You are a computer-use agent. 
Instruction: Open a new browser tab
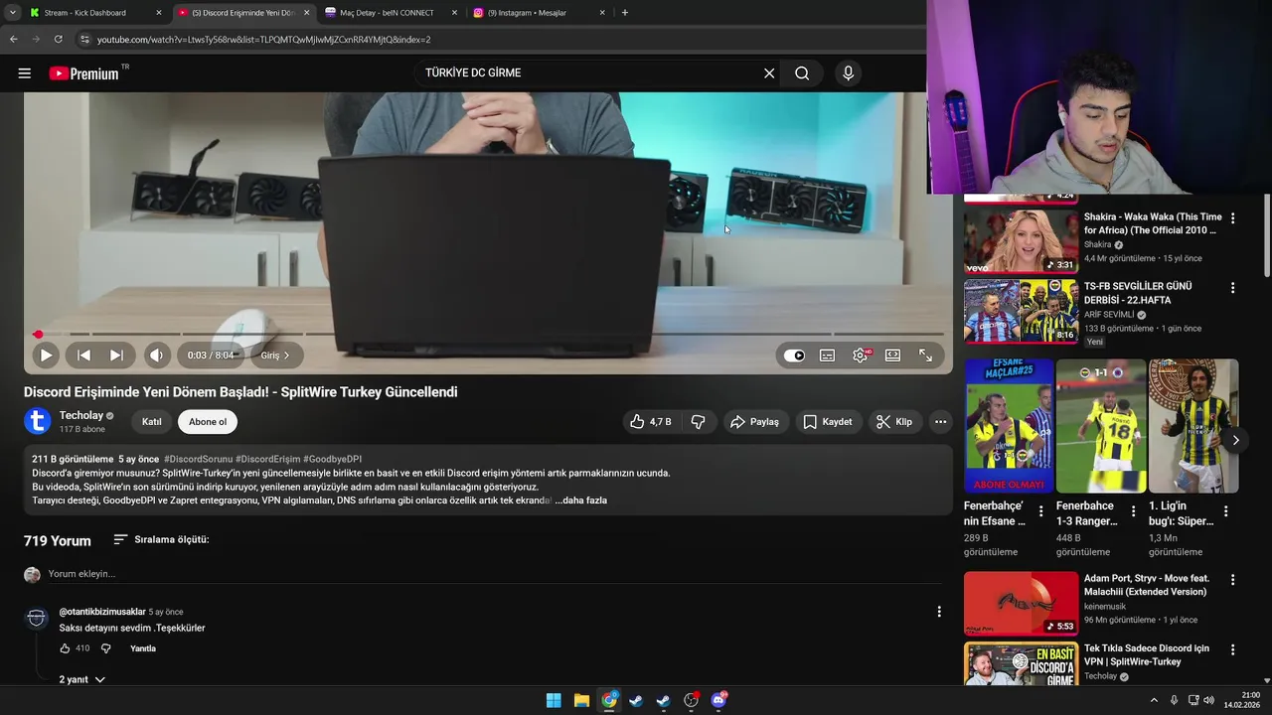pyautogui.click(x=625, y=13)
